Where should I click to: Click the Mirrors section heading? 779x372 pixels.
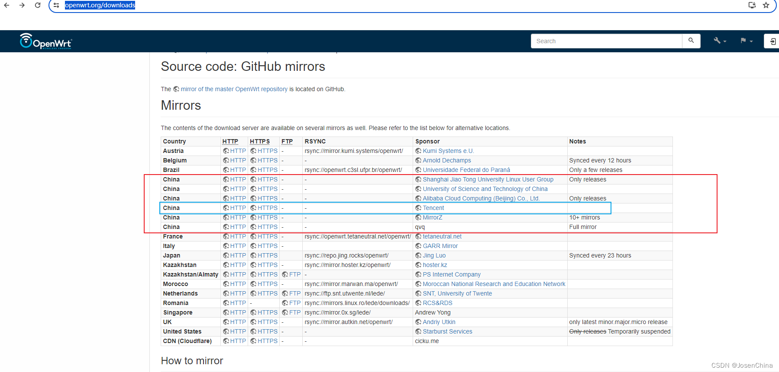click(181, 105)
